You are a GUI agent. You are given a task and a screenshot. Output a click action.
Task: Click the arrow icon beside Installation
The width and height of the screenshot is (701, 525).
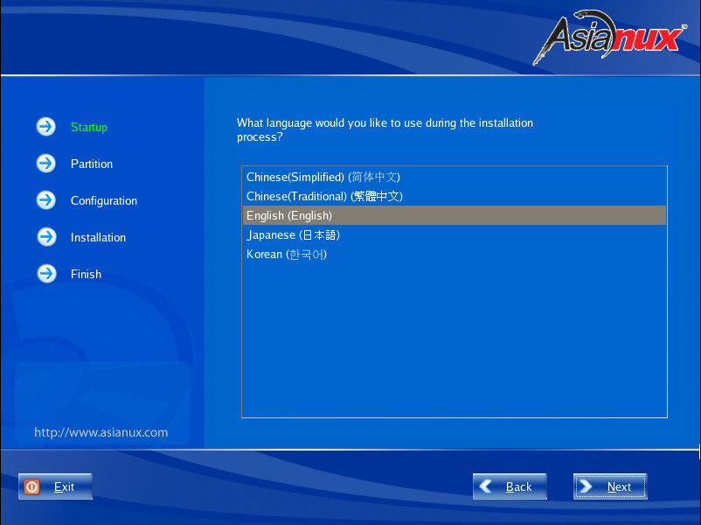(45, 237)
